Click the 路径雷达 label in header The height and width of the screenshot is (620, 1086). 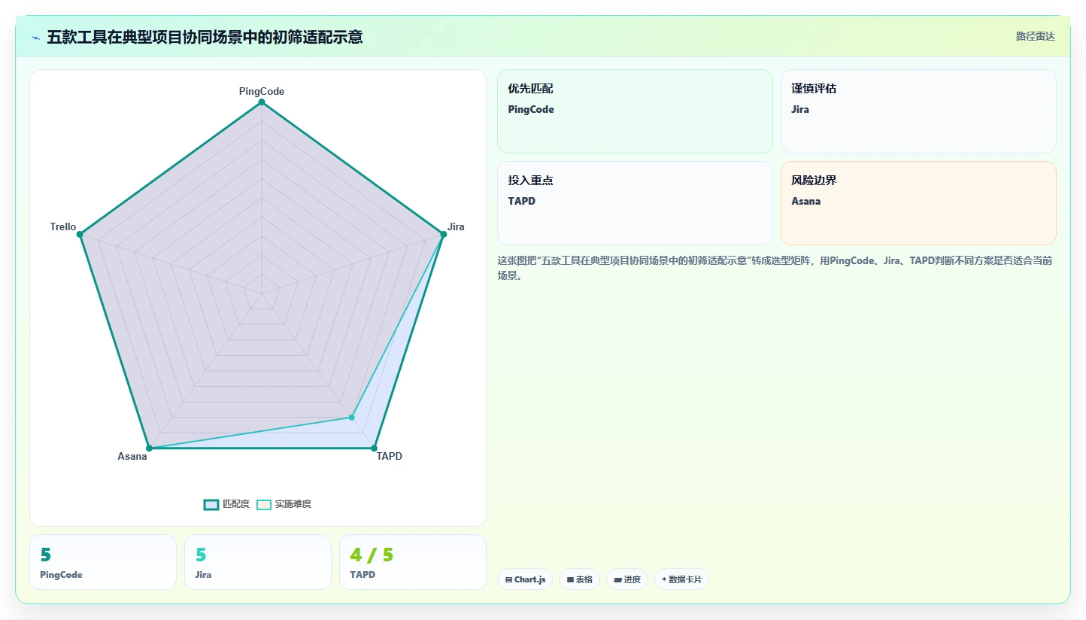point(1036,36)
